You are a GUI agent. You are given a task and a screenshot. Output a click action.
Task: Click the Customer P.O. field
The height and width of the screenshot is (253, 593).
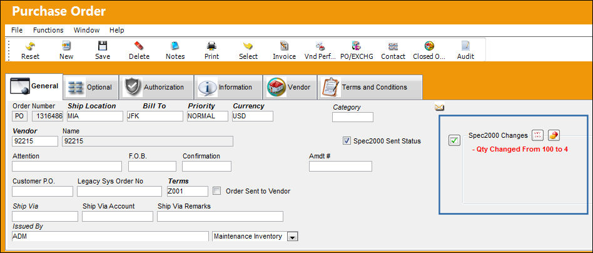tap(43, 191)
